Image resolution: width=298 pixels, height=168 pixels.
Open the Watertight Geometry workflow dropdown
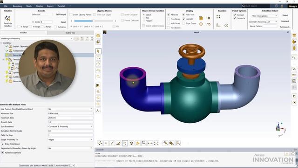[36, 38]
